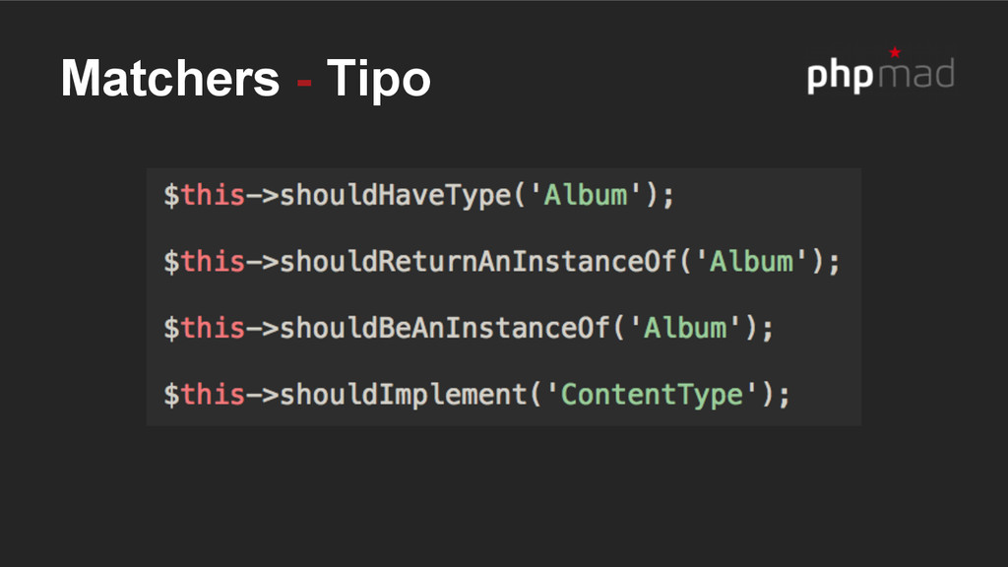Screen dimensions: 1008x567
Task: Click 'Album' in the shouldHaveType line
Action: [586, 195]
